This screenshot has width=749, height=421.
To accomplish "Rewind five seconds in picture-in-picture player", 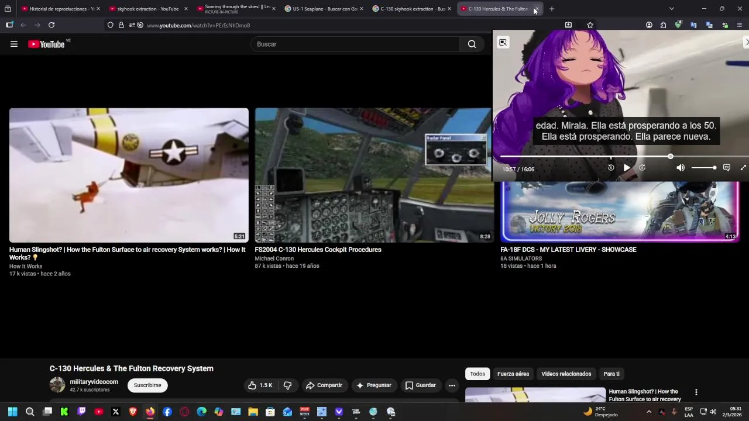I will pos(611,168).
